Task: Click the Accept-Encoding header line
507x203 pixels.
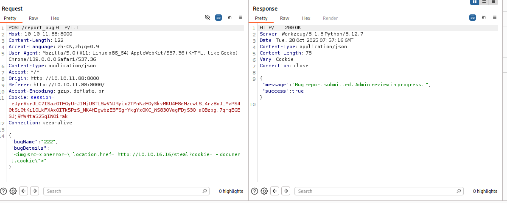Action: point(56,91)
